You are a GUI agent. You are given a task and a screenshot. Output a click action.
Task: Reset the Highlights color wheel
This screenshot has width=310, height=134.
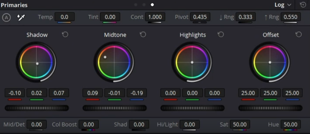[x=221, y=35]
